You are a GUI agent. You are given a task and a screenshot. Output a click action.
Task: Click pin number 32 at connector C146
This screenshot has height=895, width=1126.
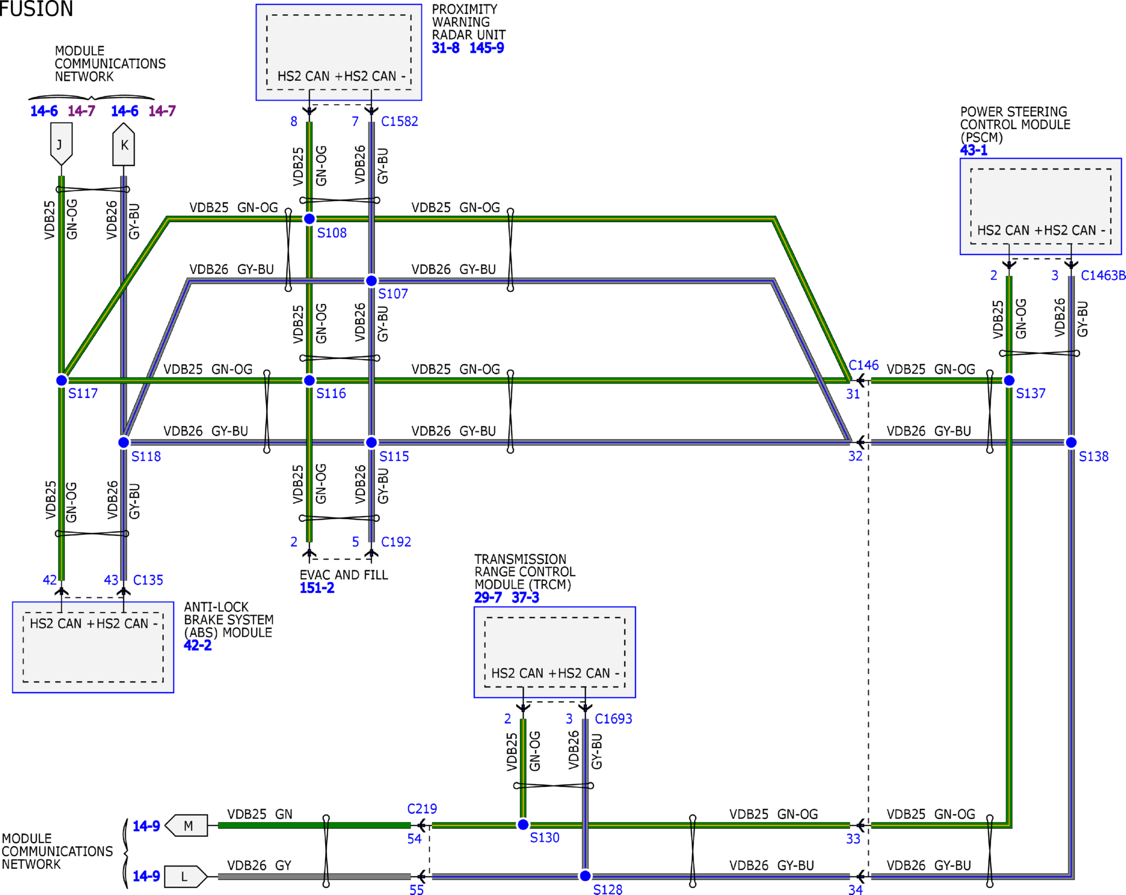coord(855,456)
